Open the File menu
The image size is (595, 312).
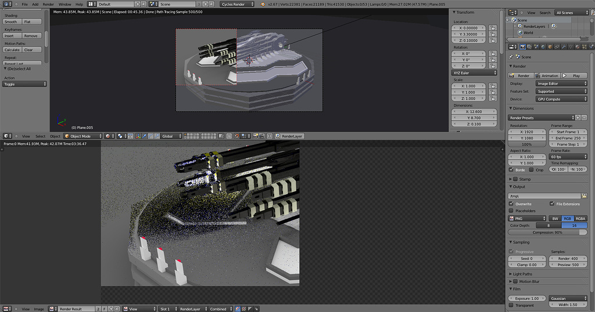(24, 4)
